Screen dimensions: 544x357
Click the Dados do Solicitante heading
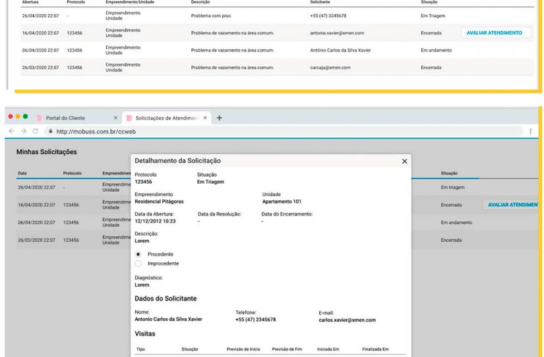tap(166, 298)
